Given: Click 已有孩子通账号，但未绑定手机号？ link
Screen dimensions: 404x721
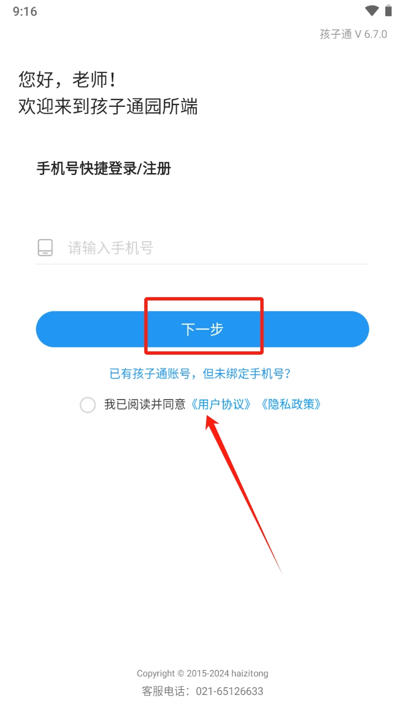Looking at the screenshot, I should (200, 374).
